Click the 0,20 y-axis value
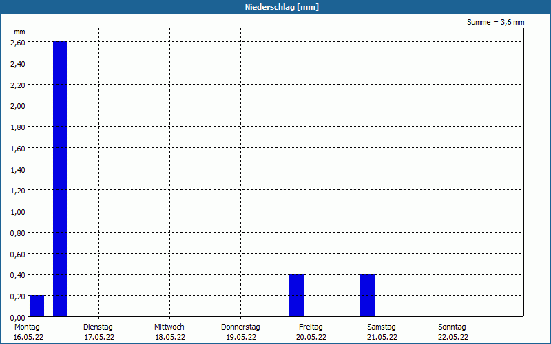The height and width of the screenshot is (344, 551). (x=18, y=297)
